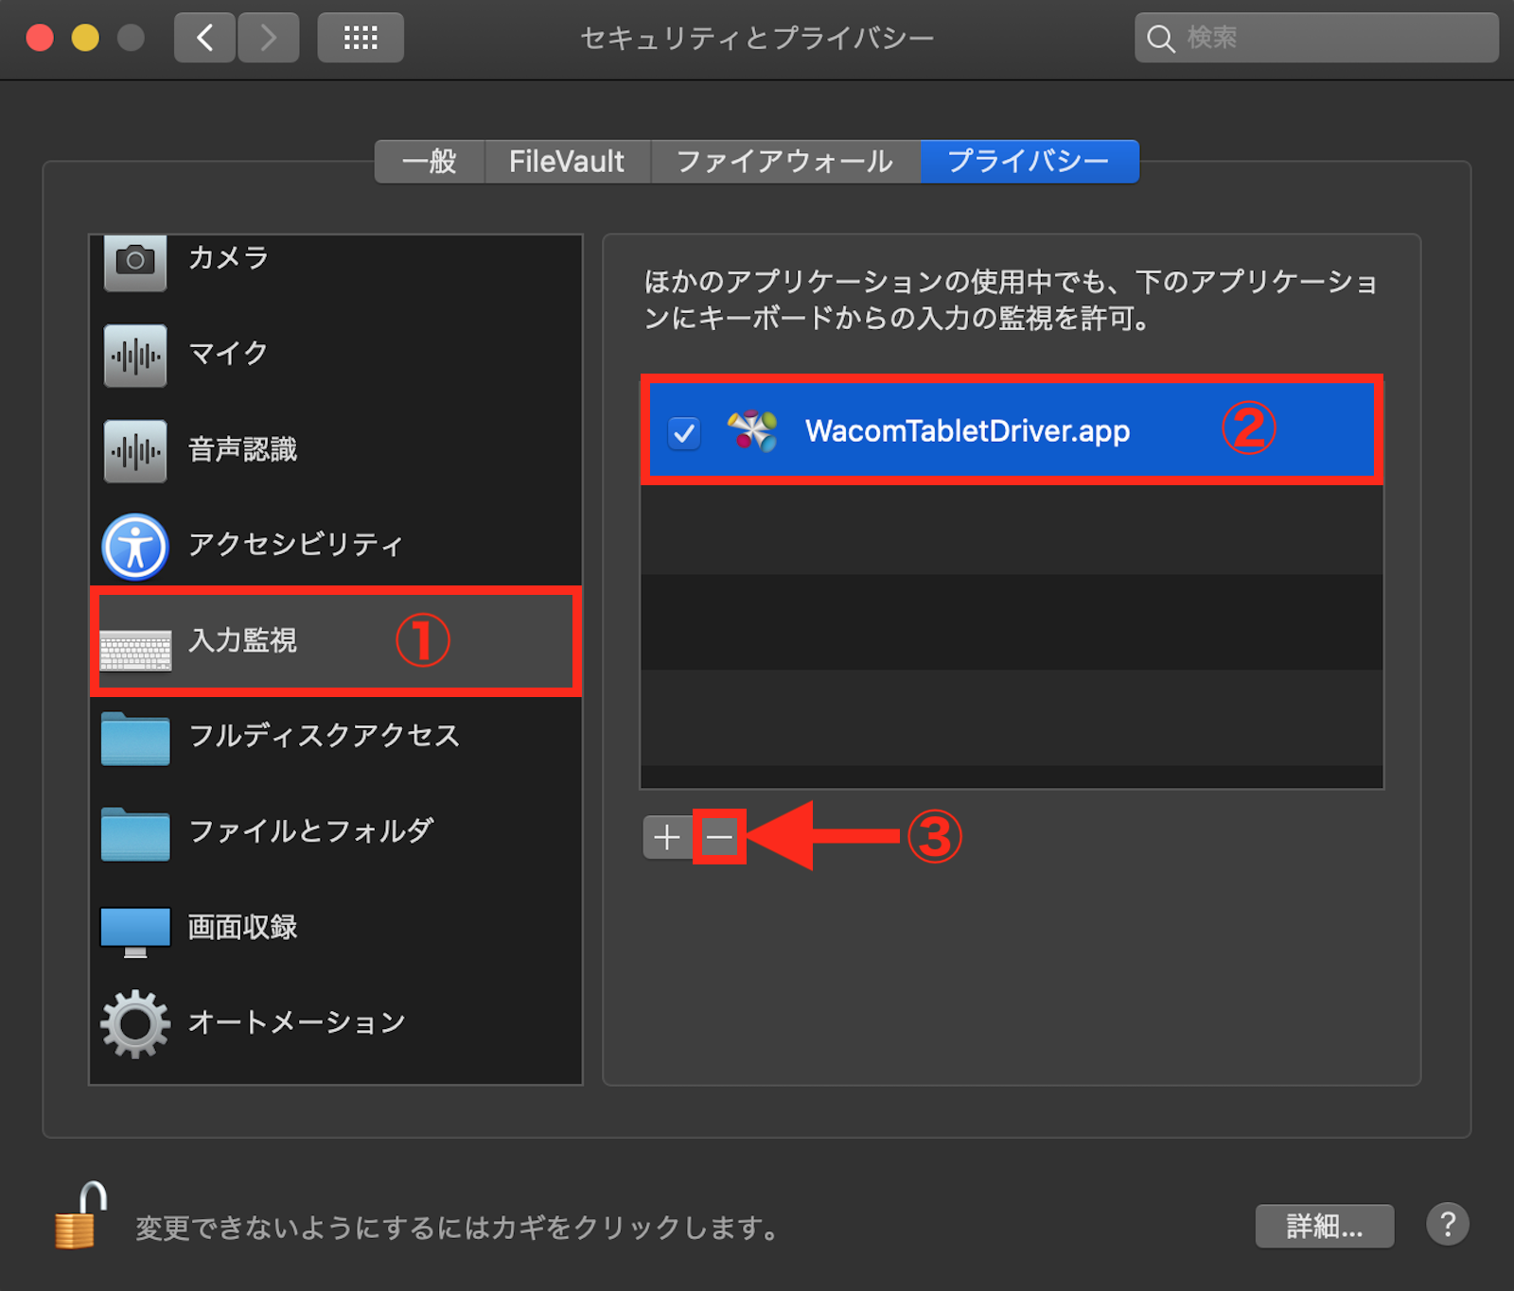Switch to the 一般 tab
The width and height of the screenshot is (1514, 1291).
coord(430,162)
